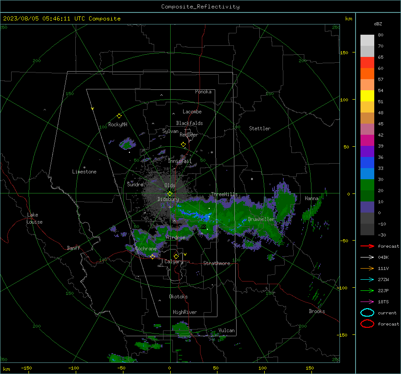Click the RockyMH label
Viewport: 401px width, 374px height.
point(118,125)
